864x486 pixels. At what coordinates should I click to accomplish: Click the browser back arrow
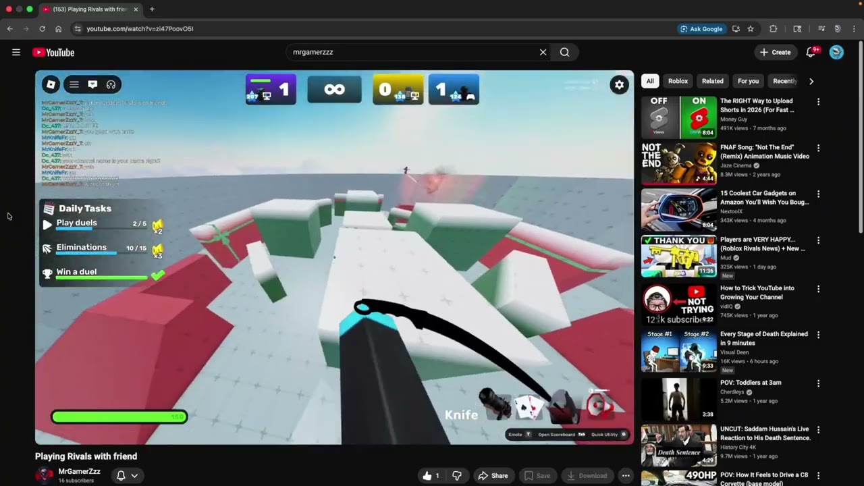coord(9,28)
